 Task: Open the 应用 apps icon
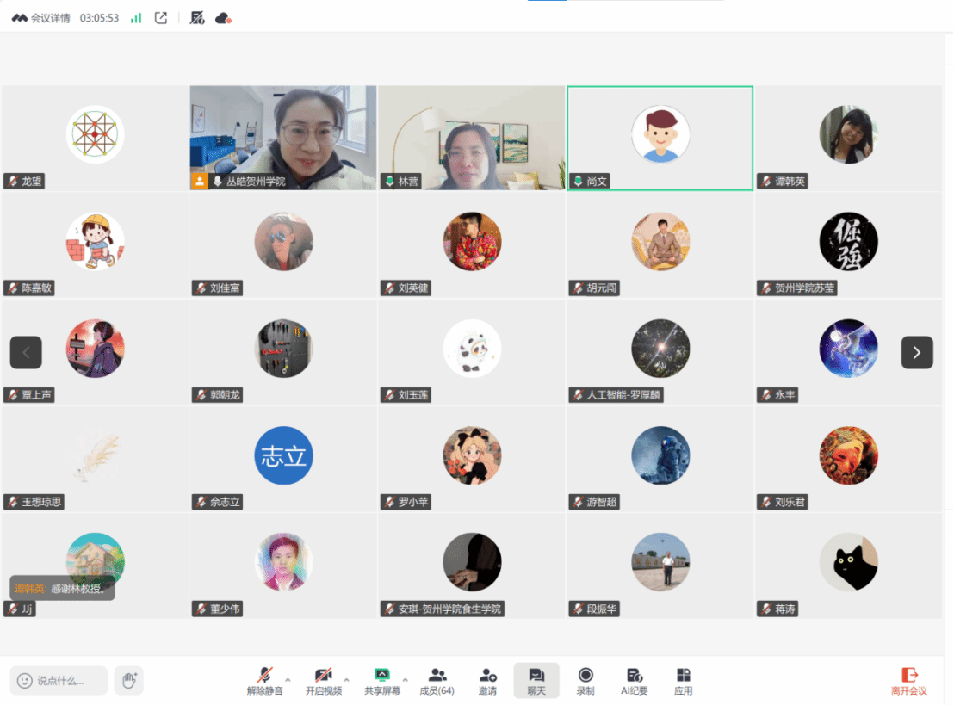pyautogui.click(x=683, y=680)
